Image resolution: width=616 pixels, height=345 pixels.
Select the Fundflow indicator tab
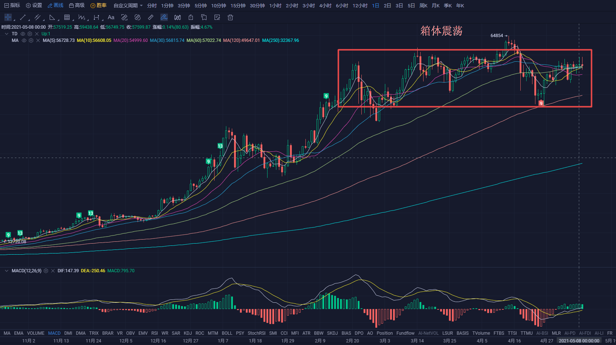(x=406, y=333)
